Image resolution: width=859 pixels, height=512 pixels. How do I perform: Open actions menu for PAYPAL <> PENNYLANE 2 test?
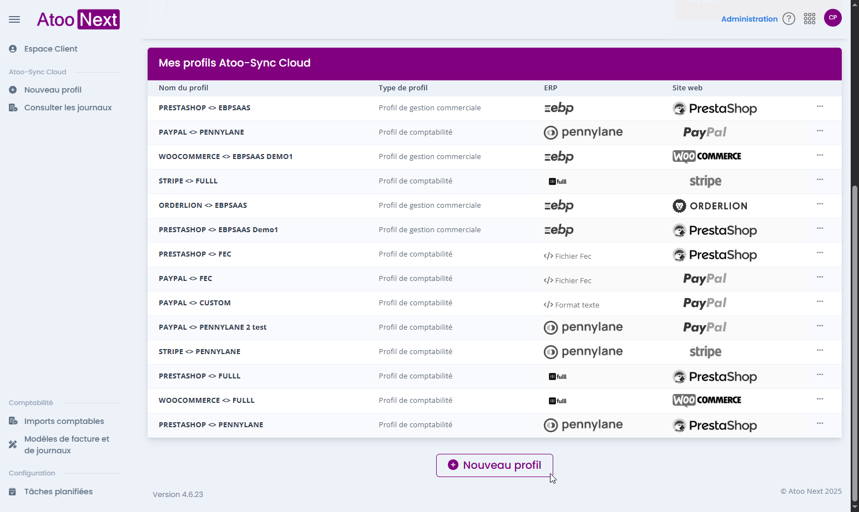(x=820, y=326)
